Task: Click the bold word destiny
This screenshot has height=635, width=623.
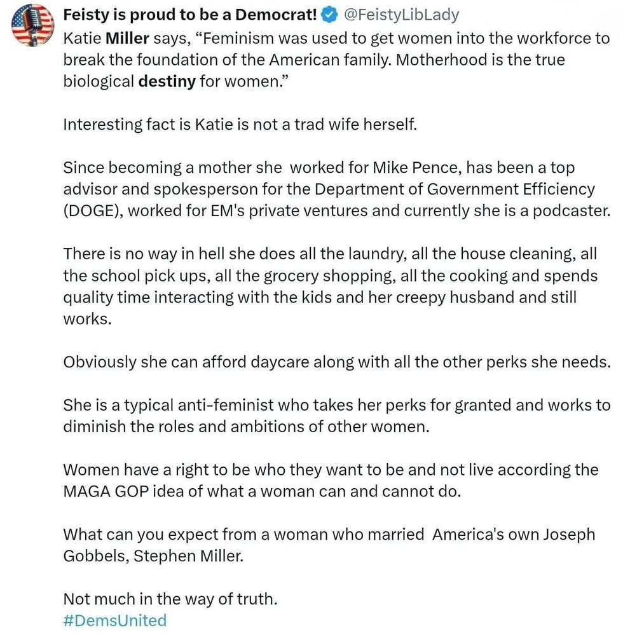Action: [167, 82]
